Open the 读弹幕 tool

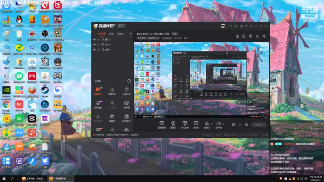pos(126,105)
